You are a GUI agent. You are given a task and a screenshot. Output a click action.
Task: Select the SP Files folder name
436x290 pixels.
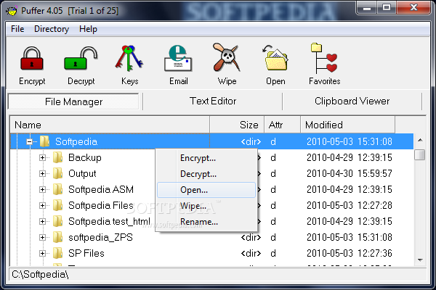pos(86,253)
